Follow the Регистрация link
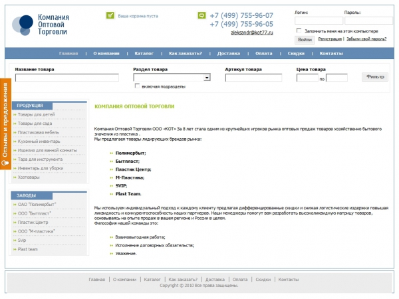Viewport: 399px width, 299px height. pos(330,39)
